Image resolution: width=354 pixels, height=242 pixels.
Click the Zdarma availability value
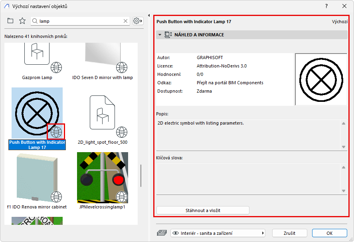(204, 91)
